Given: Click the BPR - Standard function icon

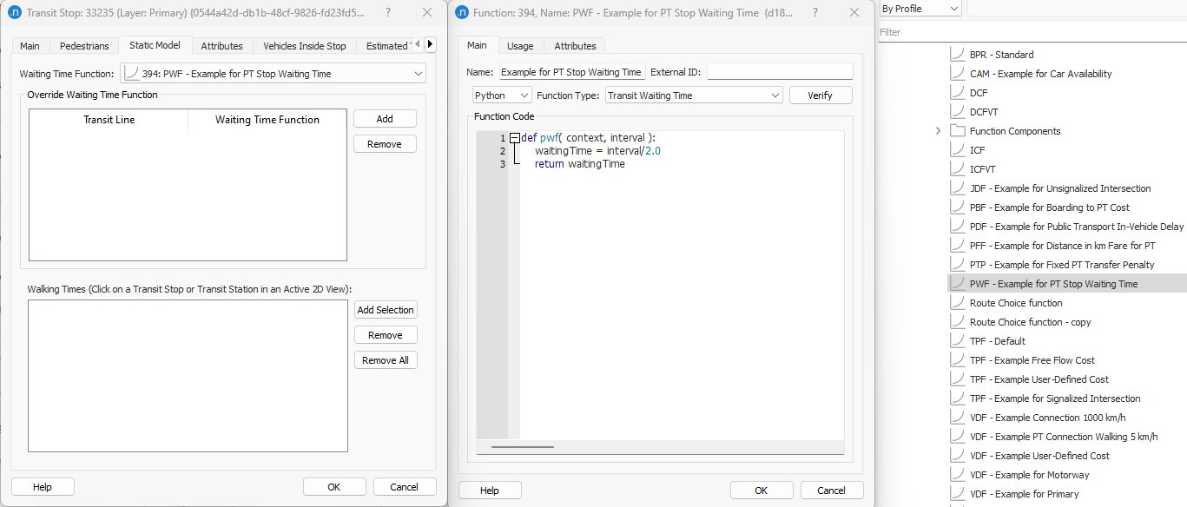Looking at the screenshot, I should pyautogui.click(x=957, y=55).
